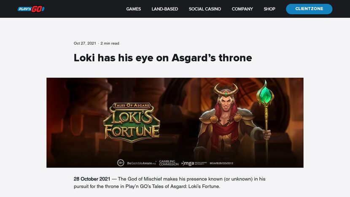Screen dimensions: 350x197
Task: Open the Company menu
Action: click(x=242, y=9)
